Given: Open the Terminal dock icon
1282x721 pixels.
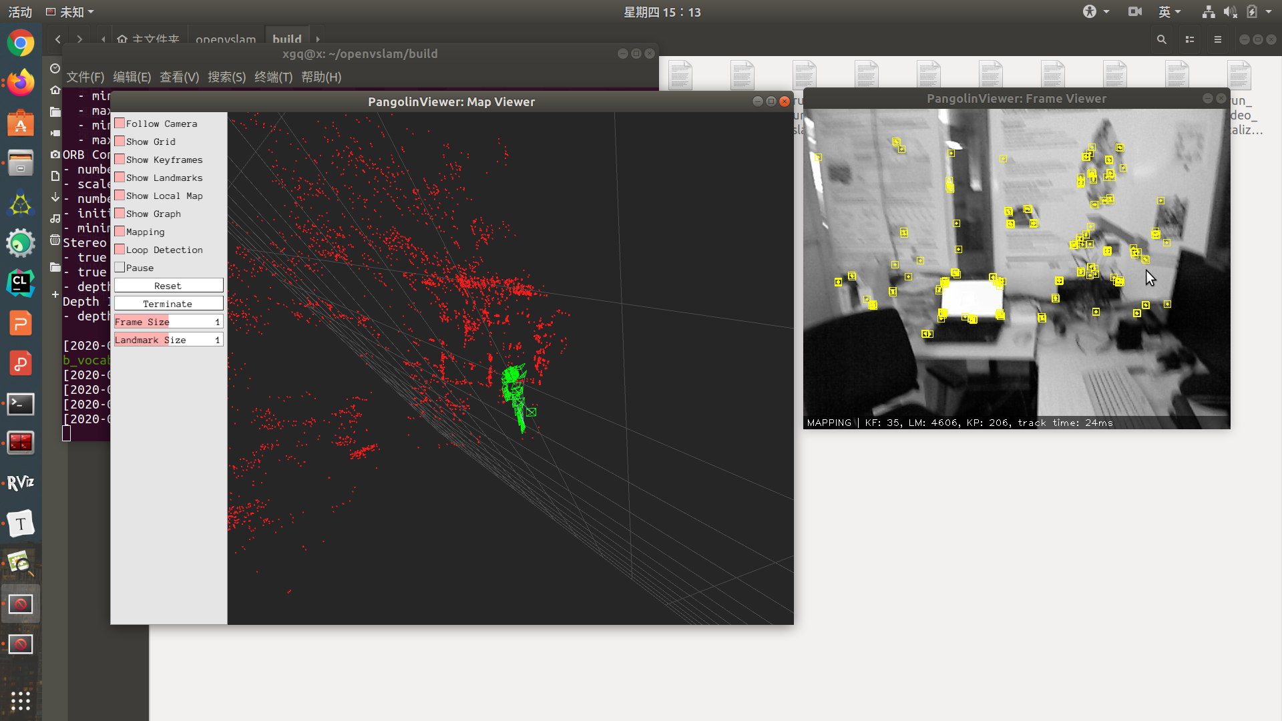Looking at the screenshot, I should click(x=21, y=404).
